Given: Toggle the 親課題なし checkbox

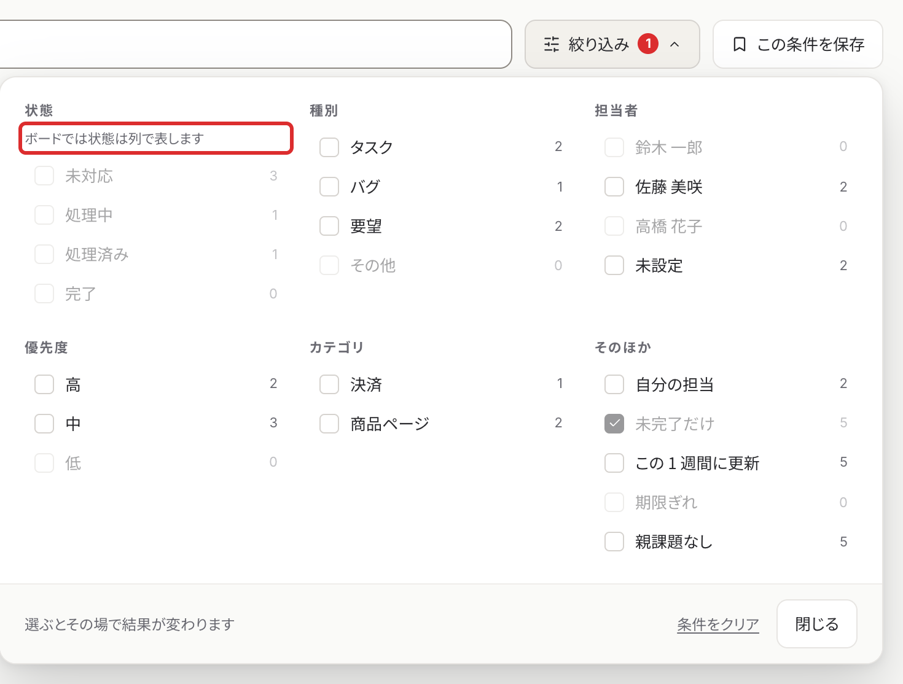Looking at the screenshot, I should [x=614, y=542].
